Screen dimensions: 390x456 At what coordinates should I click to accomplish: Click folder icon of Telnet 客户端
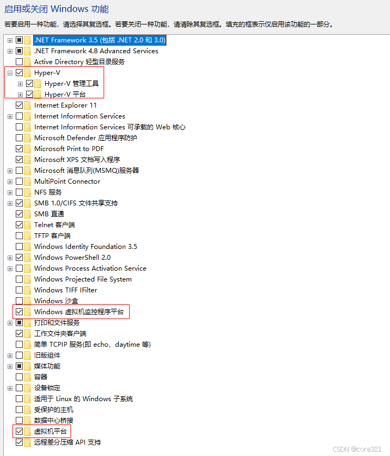click(28, 225)
